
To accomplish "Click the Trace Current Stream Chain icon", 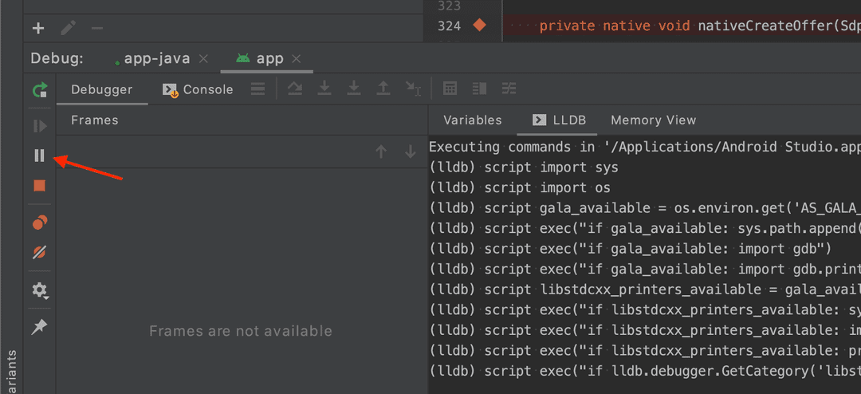I will pos(509,89).
